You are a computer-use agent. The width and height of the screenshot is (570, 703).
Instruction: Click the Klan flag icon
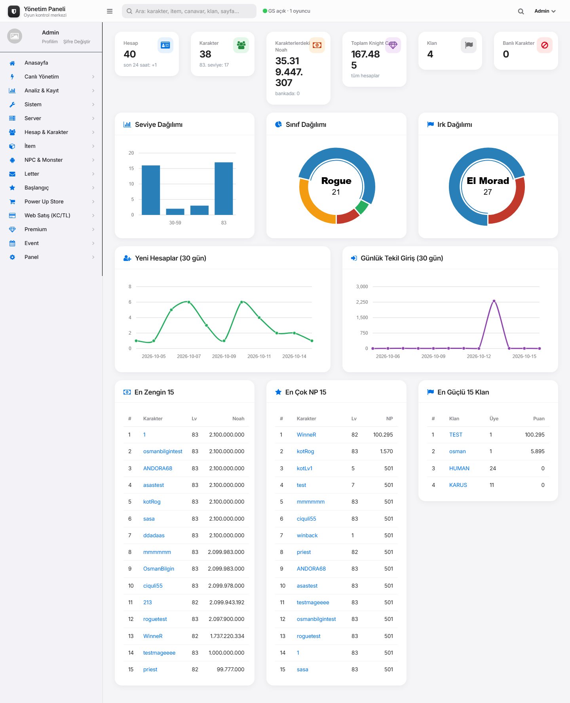(x=469, y=45)
